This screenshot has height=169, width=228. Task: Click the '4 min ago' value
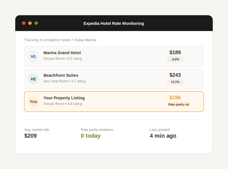163,136
